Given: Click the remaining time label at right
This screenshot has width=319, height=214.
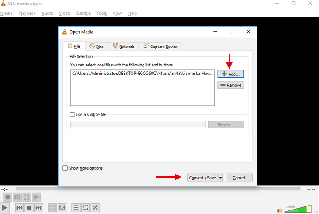Looking at the screenshot, I should click(311, 189).
